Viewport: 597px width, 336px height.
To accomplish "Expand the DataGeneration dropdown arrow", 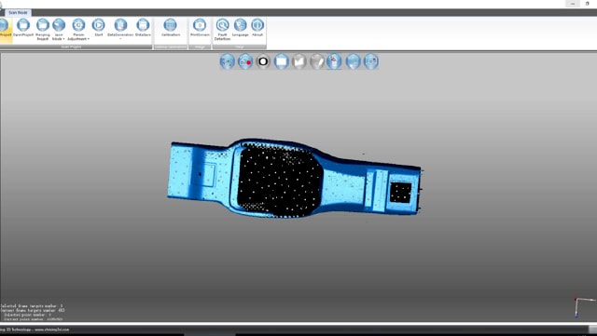I will (x=120, y=39).
